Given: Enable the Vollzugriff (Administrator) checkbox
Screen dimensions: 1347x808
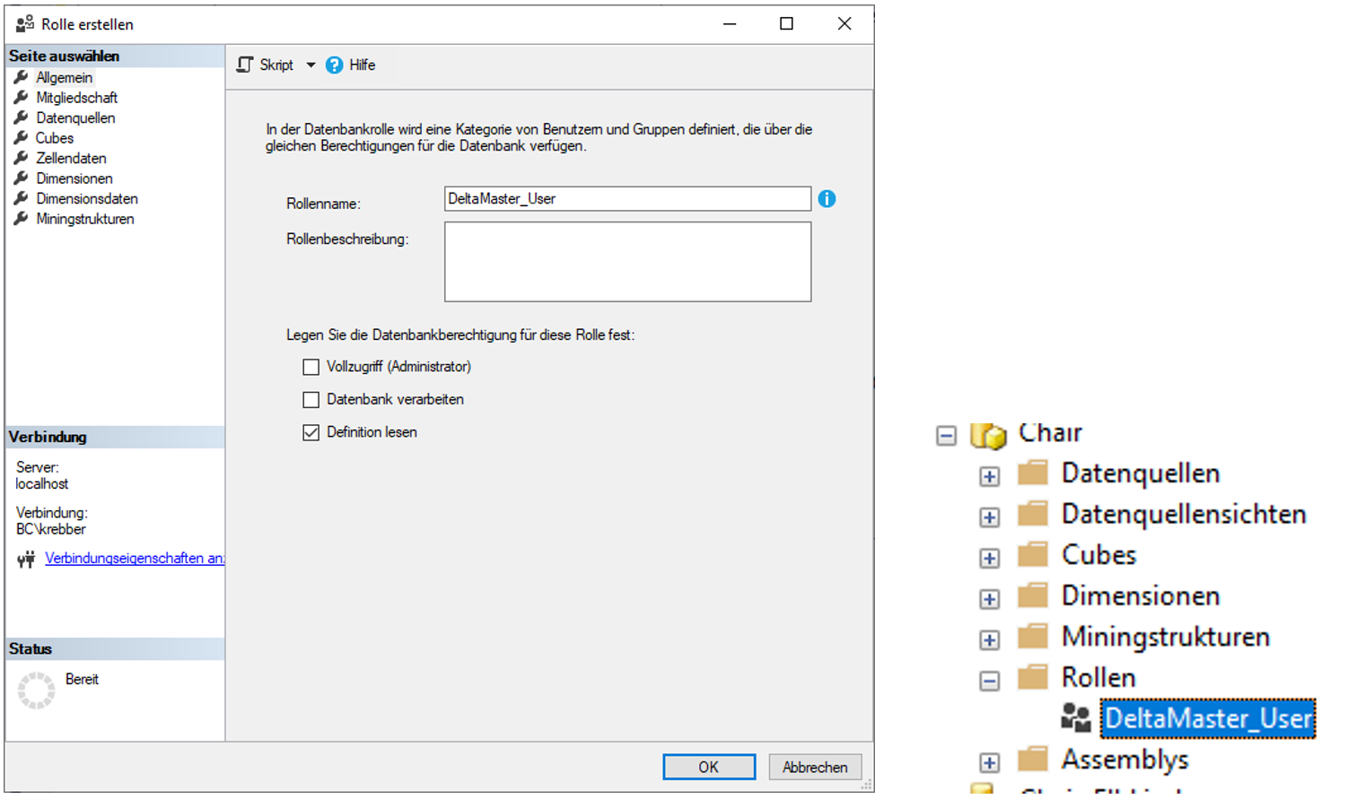Looking at the screenshot, I should click(311, 367).
